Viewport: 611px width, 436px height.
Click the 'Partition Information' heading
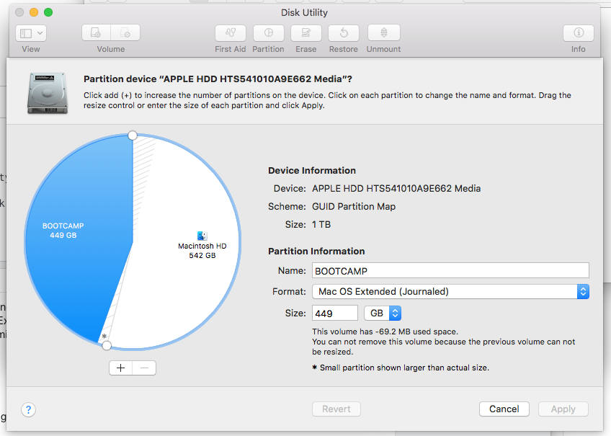316,252
